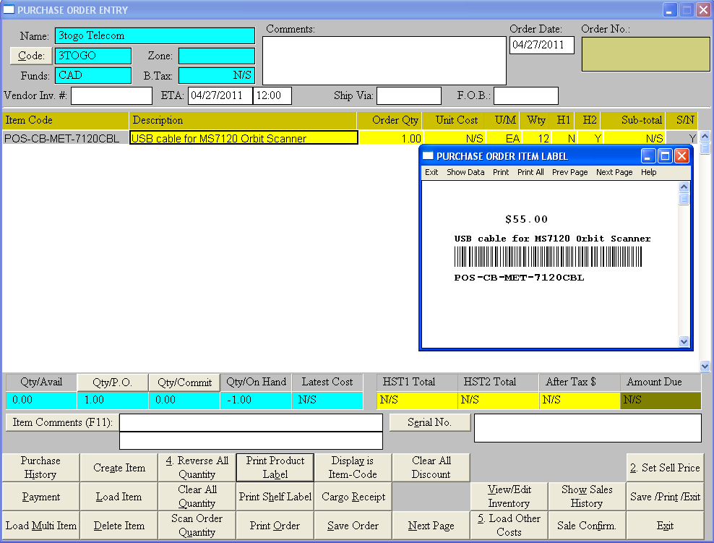Screen dimensions: 714x543
Task: Click the Order No. olive field
Action: point(645,54)
